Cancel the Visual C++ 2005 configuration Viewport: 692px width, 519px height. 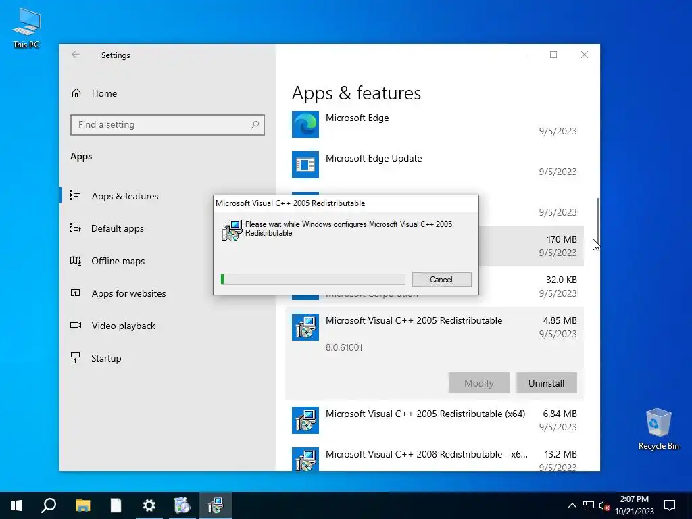[x=442, y=279]
